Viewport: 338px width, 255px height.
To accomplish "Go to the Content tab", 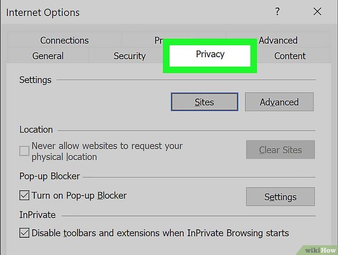I will tap(290, 56).
